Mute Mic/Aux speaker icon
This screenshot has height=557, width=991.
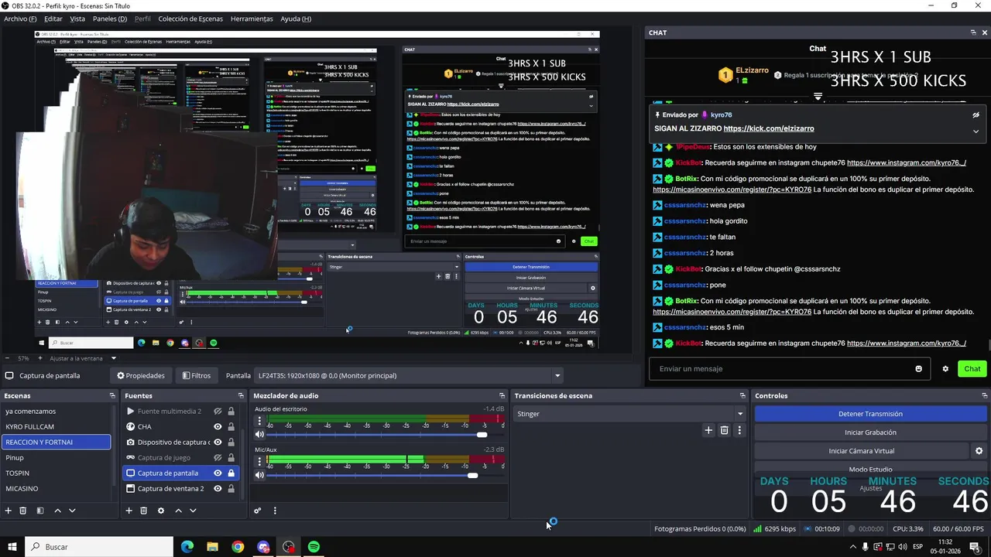click(x=259, y=475)
